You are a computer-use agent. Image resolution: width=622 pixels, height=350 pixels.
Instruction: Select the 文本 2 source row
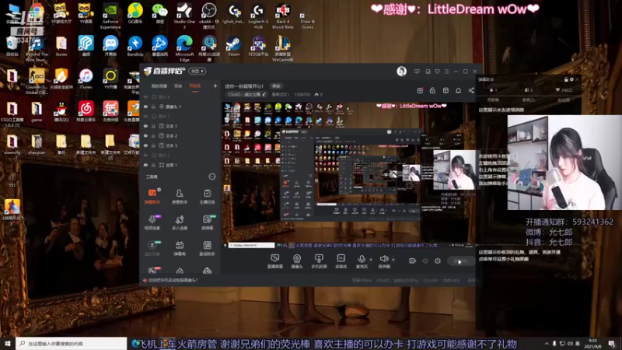(180, 135)
